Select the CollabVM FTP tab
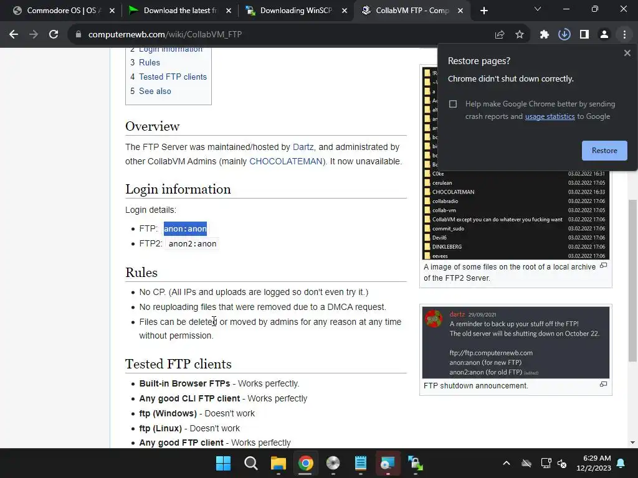The width and height of the screenshot is (638, 478). (x=411, y=11)
